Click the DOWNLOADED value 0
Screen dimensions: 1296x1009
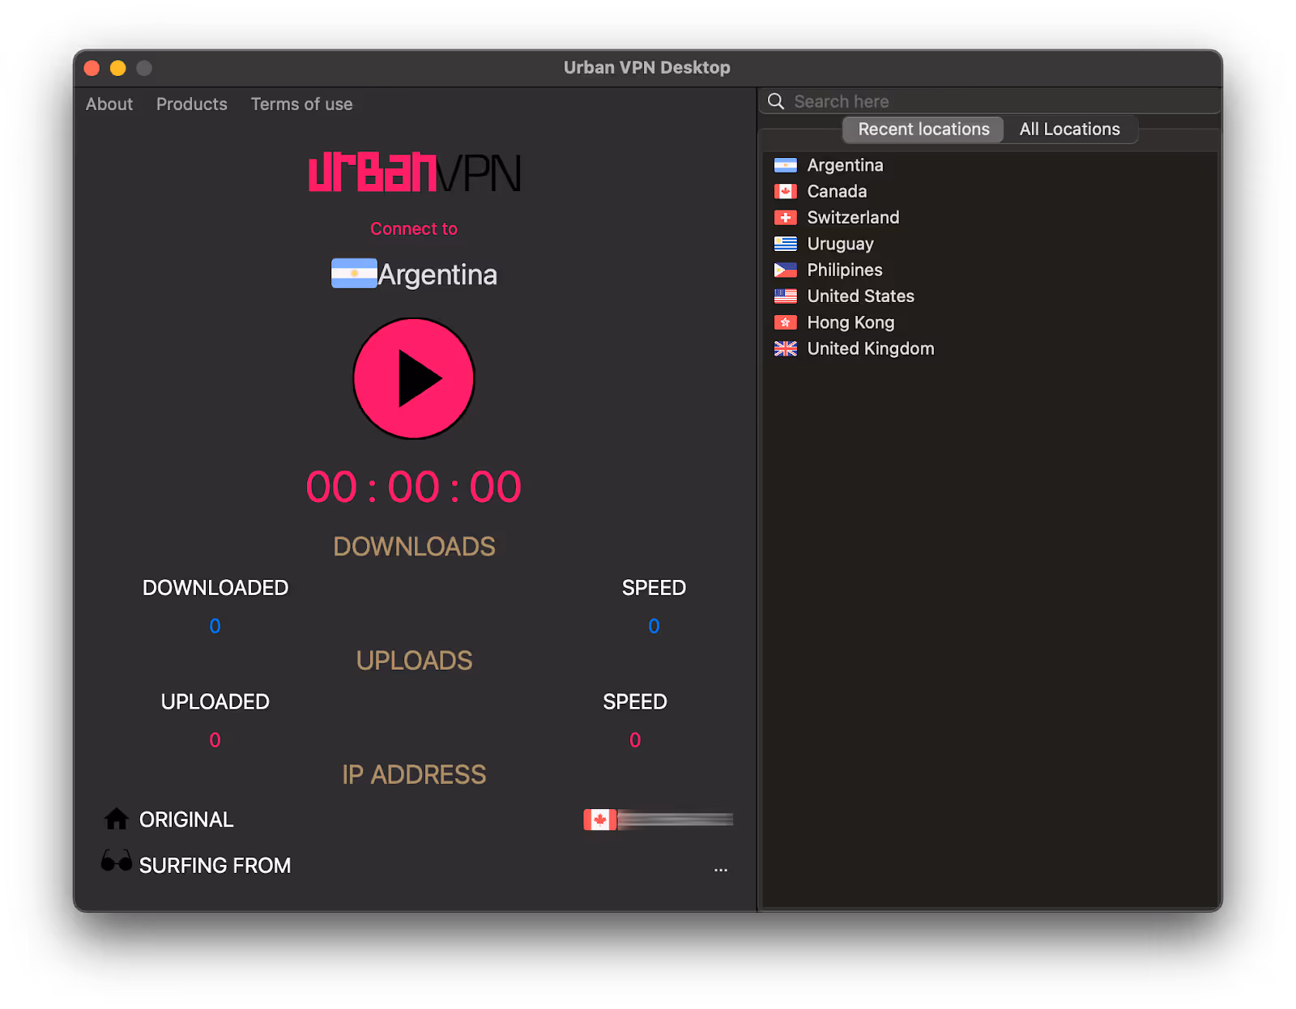pos(215,626)
